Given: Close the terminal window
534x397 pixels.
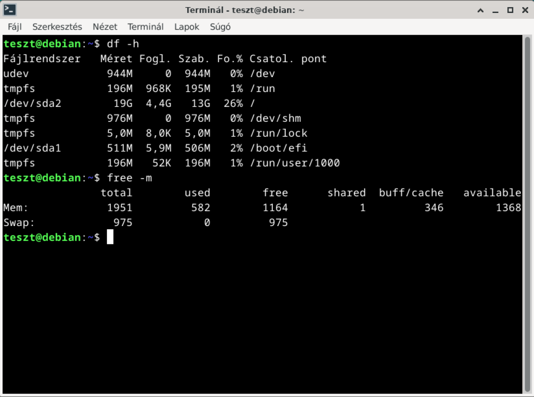Looking at the screenshot, I should [x=524, y=10].
